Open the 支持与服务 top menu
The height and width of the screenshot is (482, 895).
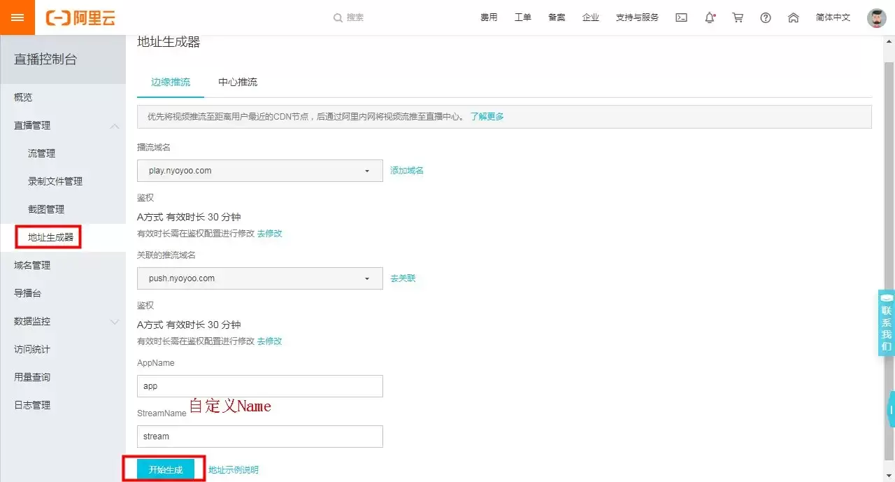(x=637, y=17)
